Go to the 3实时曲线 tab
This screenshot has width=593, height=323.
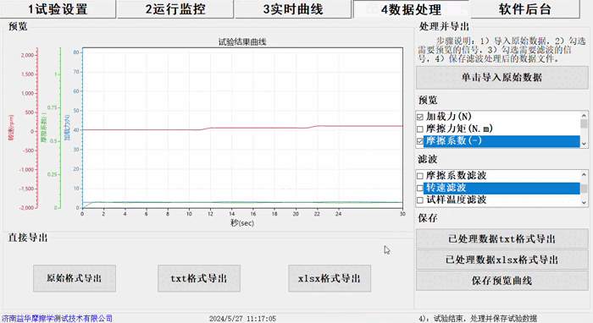pyautogui.click(x=293, y=9)
